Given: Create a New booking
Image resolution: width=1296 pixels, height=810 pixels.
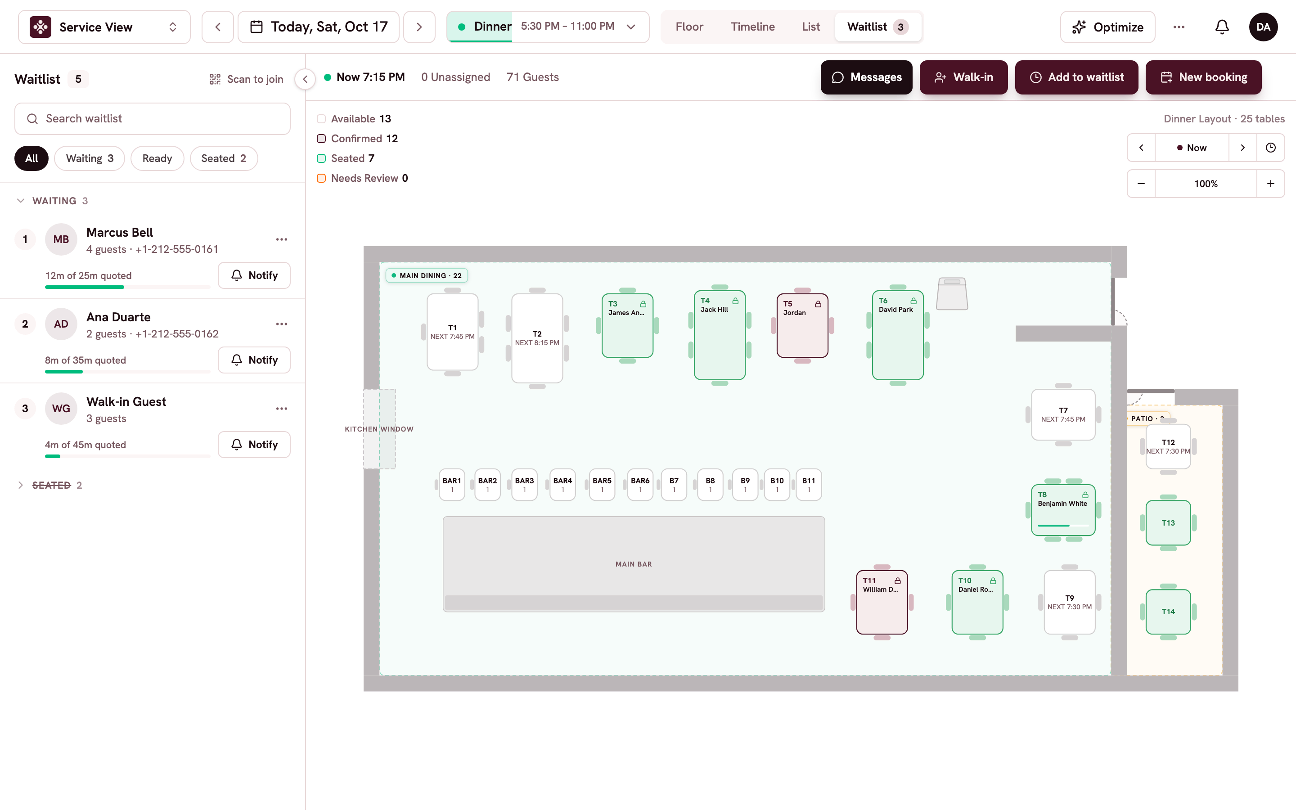Looking at the screenshot, I should point(1203,77).
